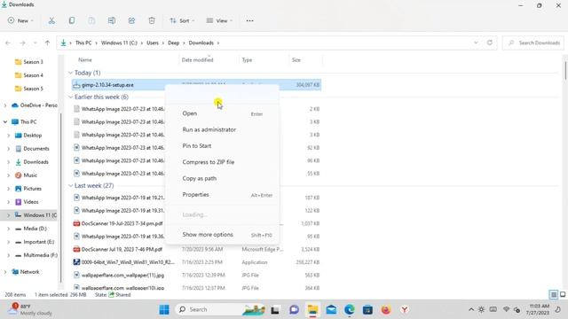Viewport: 568px width, 319px height.
Task: Open the See more ellipsis menu
Action: pyautogui.click(x=249, y=20)
